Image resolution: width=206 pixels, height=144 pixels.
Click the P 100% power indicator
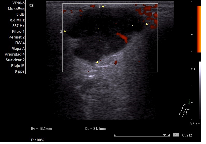coord(38,140)
